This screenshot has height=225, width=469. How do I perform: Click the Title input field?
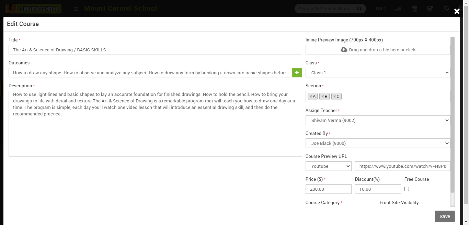coord(155,50)
